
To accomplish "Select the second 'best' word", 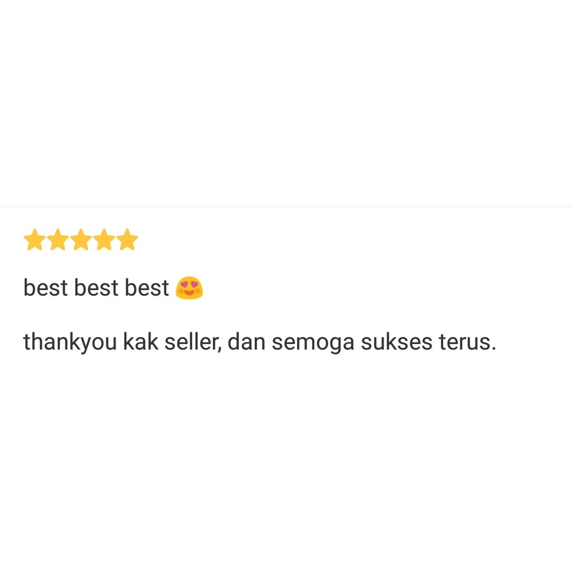I will pos(96,288).
